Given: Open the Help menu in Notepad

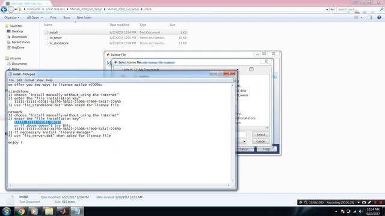Looking at the screenshot, I should [x=49, y=80].
